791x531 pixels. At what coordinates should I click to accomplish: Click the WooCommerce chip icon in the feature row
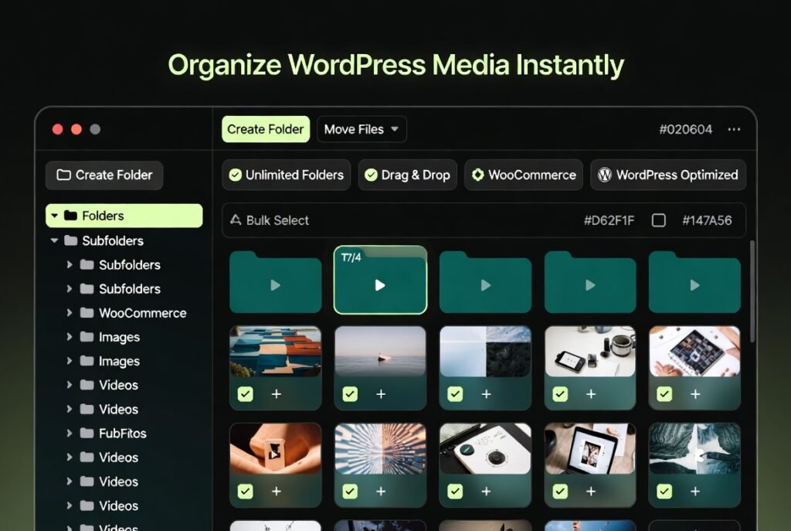point(477,175)
